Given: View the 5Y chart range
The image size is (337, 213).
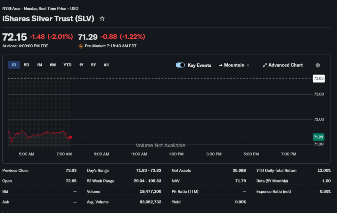Looking at the screenshot, I should pyautogui.click(x=93, y=65).
